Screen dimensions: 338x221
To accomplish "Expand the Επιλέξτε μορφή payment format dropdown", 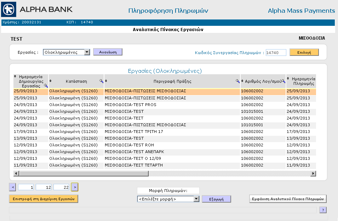I will [168, 199].
